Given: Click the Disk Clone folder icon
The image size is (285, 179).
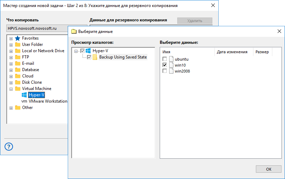Looking at the screenshot, I should click(18, 82).
